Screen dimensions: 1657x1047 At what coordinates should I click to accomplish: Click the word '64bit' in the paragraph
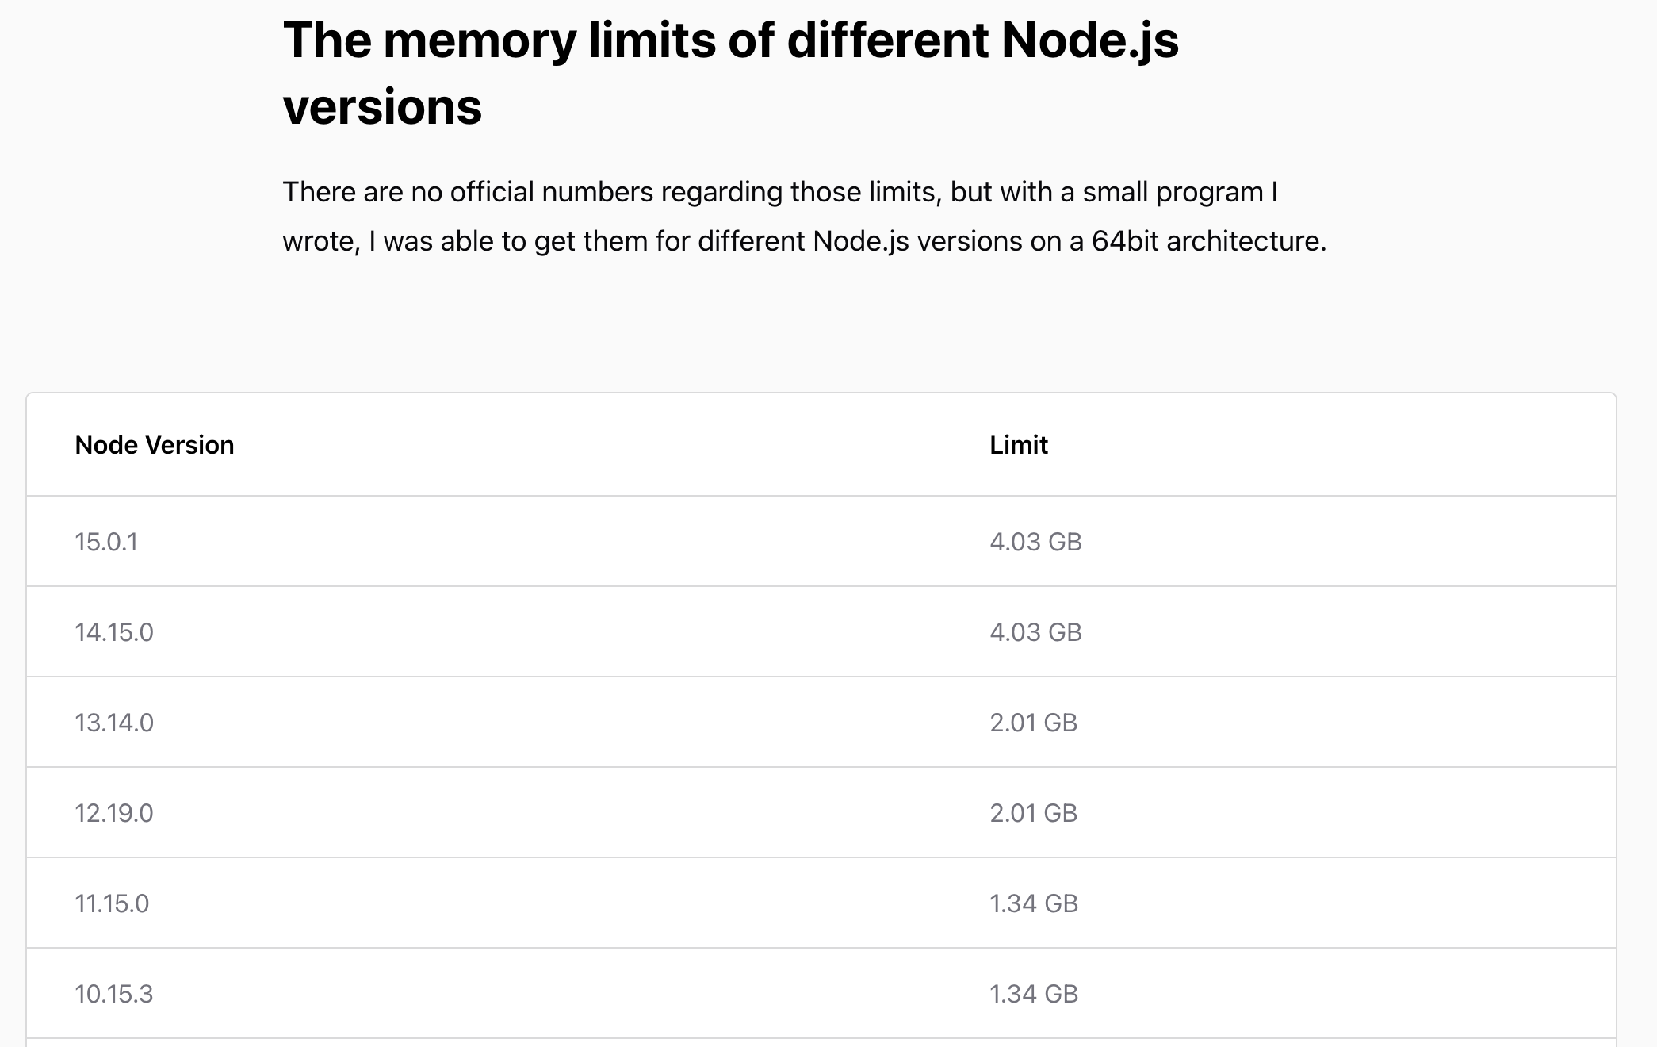(x=1126, y=241)
